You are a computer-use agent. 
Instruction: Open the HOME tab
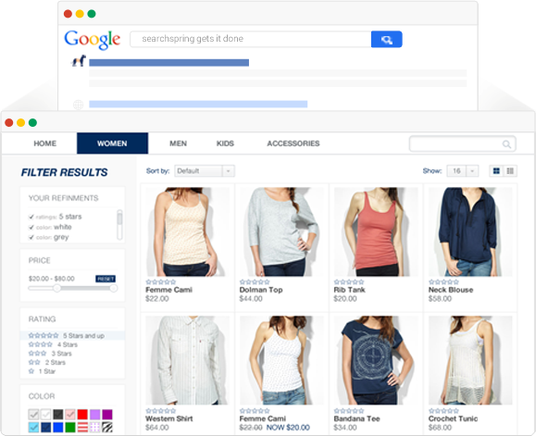44,143
